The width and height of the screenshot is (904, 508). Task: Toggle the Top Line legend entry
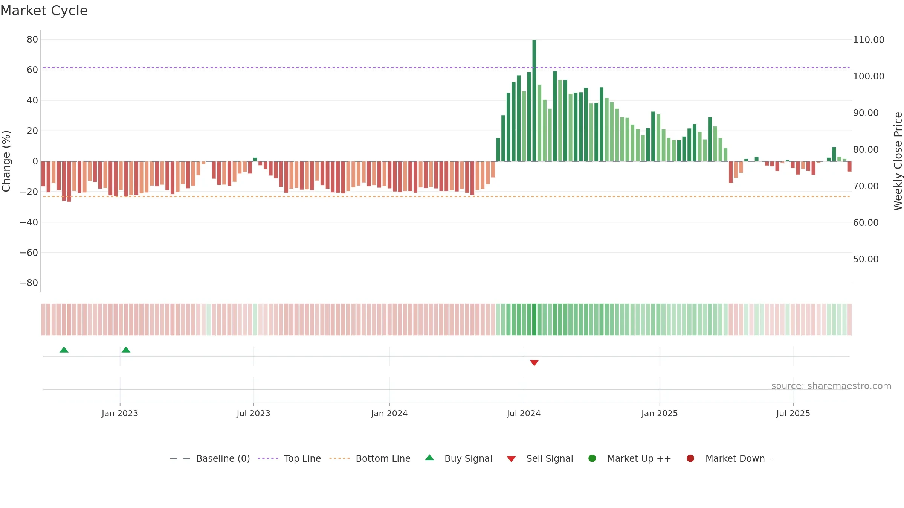289,458
